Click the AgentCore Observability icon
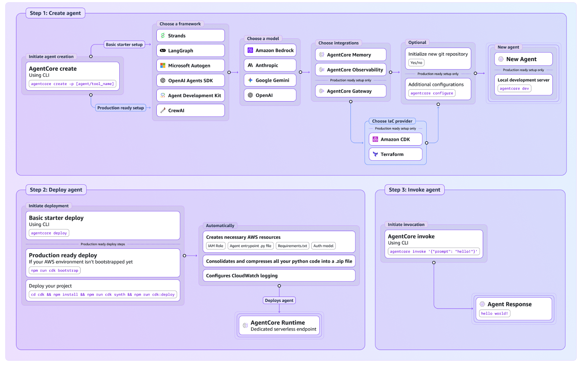This screenshot has width=582, height=365. click(x=322, y=70)
